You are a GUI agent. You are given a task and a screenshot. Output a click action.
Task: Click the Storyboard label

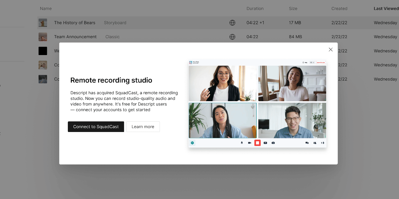(x=115, y=23)
